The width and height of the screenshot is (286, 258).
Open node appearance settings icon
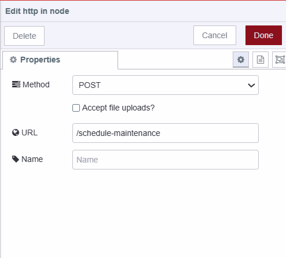point(280,60)
